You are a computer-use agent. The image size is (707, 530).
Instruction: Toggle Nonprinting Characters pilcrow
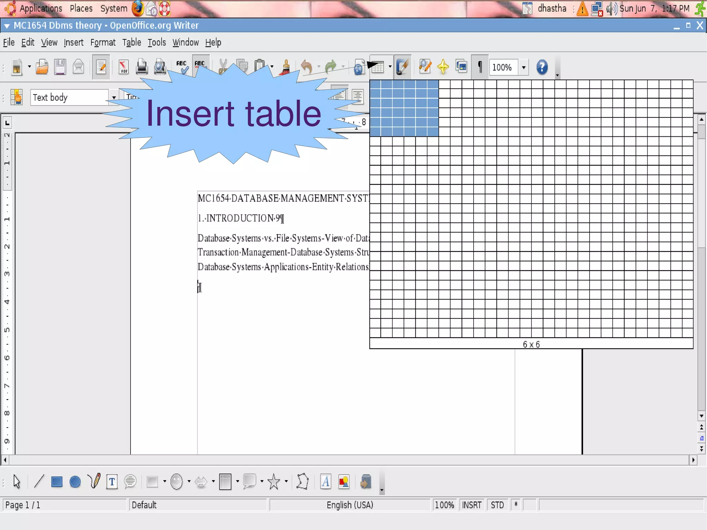click(x=480, y=67)
